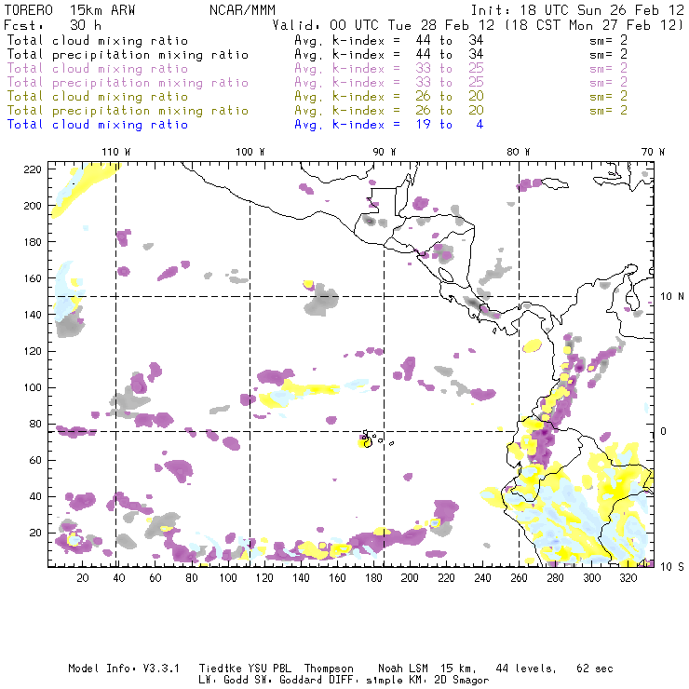Select the olive Total precipitation mixing ratio legend entry
This screenshot has height=689, width=689.
point(128,111)
